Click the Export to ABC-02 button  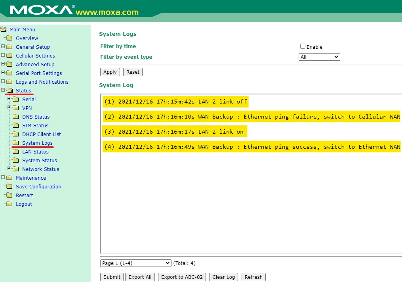coord(182,277)
